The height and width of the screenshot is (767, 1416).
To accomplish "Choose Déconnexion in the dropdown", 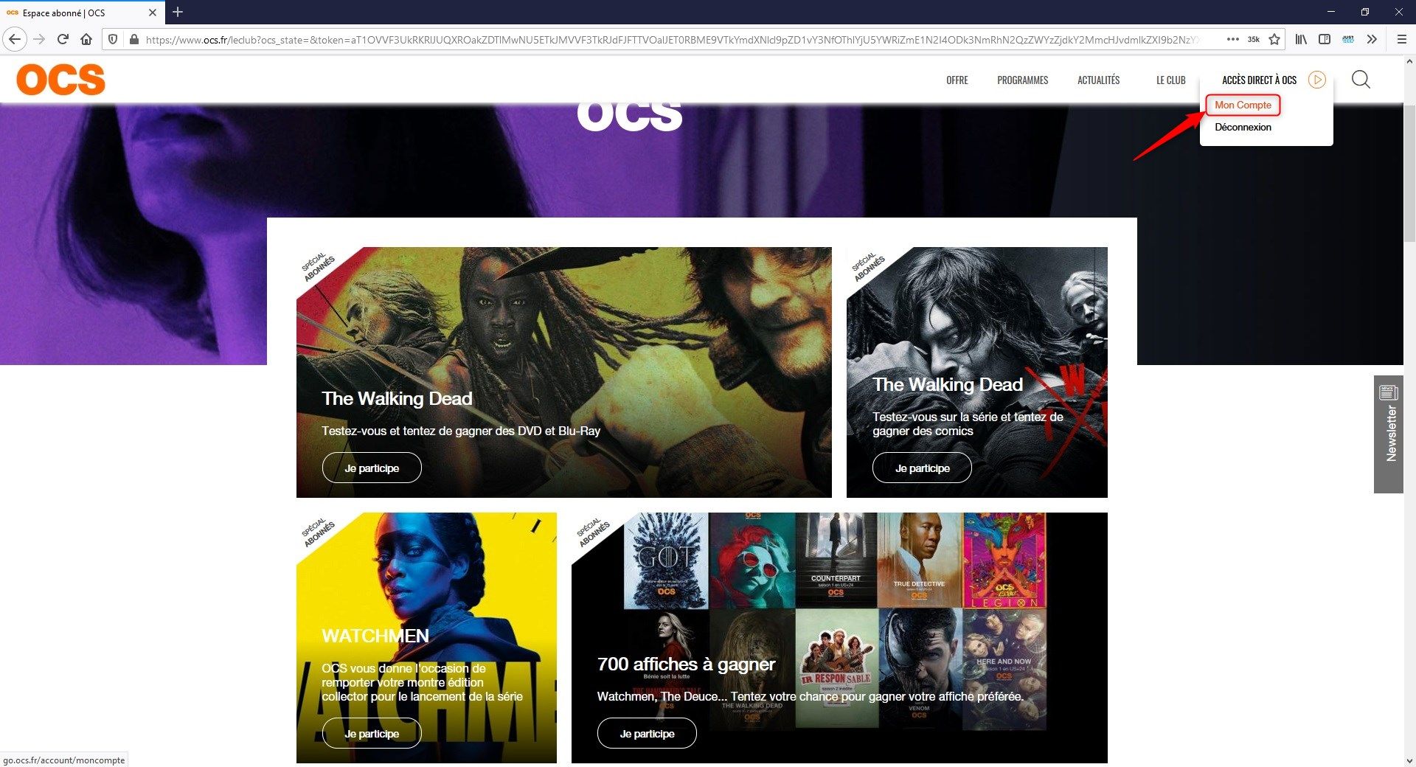I will pyautogui.click(x=1243, y=127).
